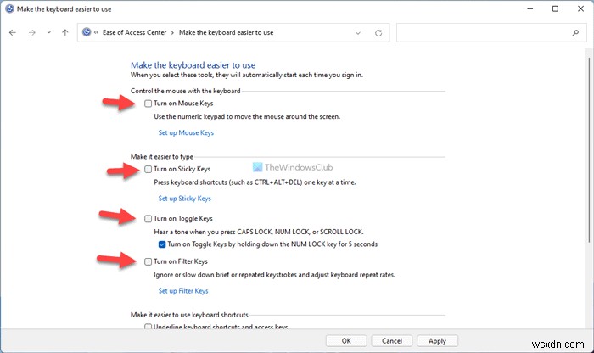594x353 pixels.
Task: Check Underline keyboard shortcuts and access keys
Action: pyautogui.click(x=148, y=327)
